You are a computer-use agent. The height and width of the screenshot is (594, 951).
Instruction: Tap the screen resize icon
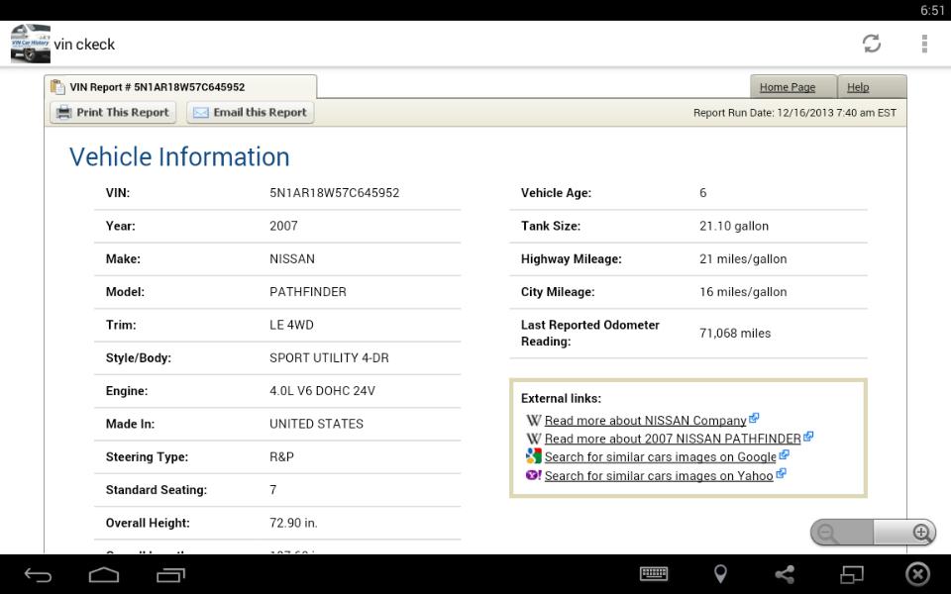(x=852, y=574)
